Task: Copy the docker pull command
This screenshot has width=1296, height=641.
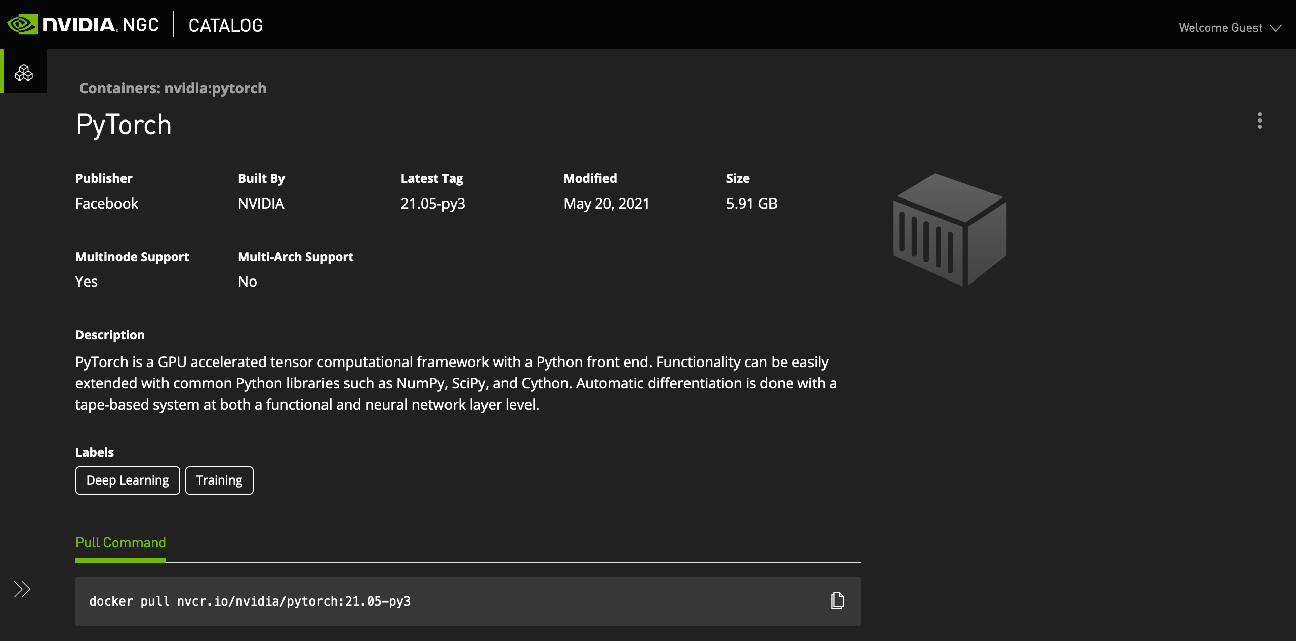Action: point(837,600)
